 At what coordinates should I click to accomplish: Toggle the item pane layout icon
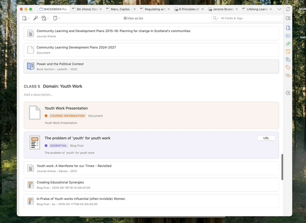pos(288,18)
